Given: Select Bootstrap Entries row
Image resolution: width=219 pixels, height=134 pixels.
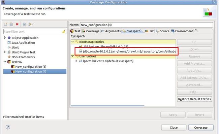Looking at the screenshot, I should pyautogui.click(x=123, y=42).
